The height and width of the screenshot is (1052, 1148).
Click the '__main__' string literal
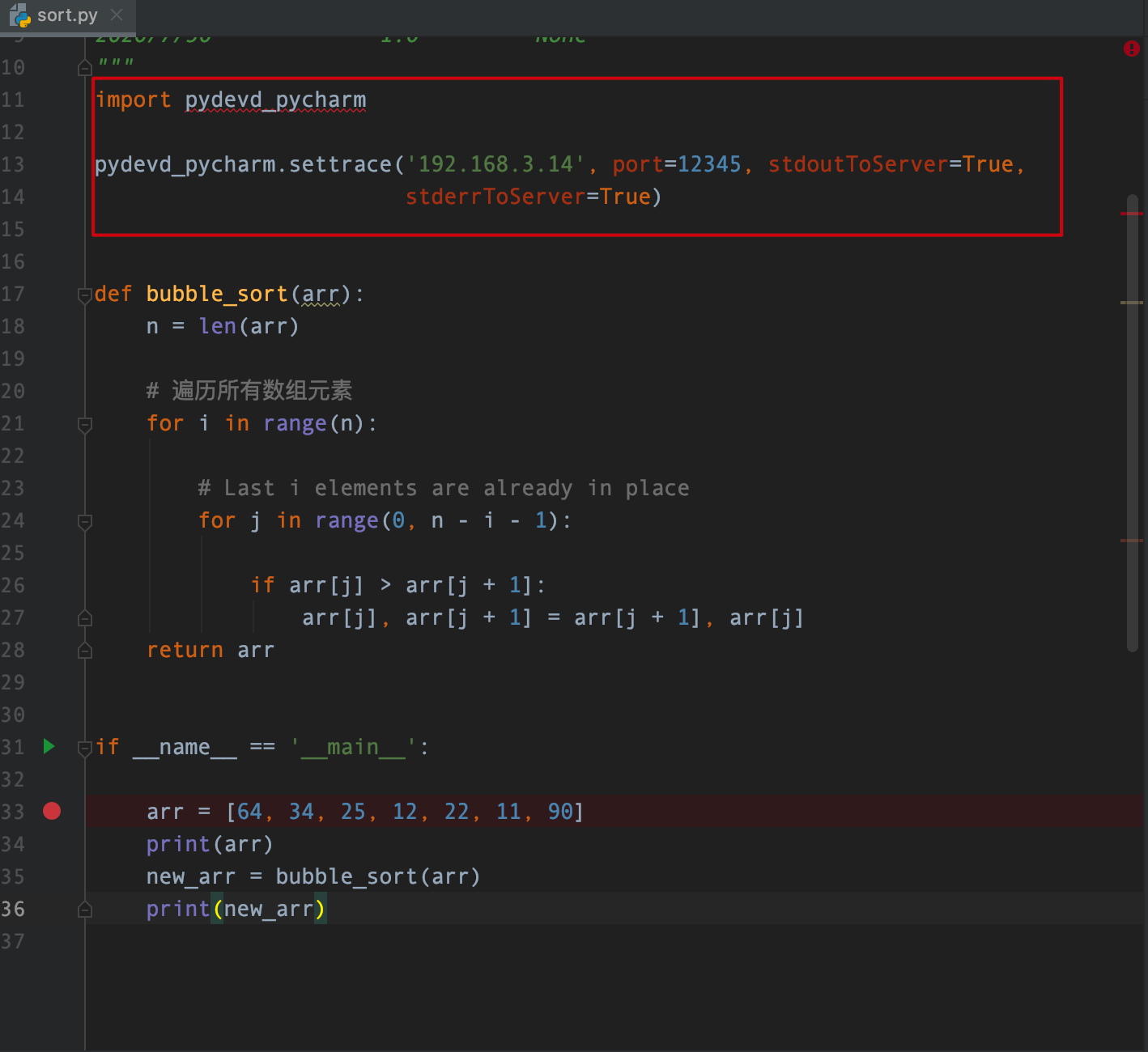tap(353, 747)
